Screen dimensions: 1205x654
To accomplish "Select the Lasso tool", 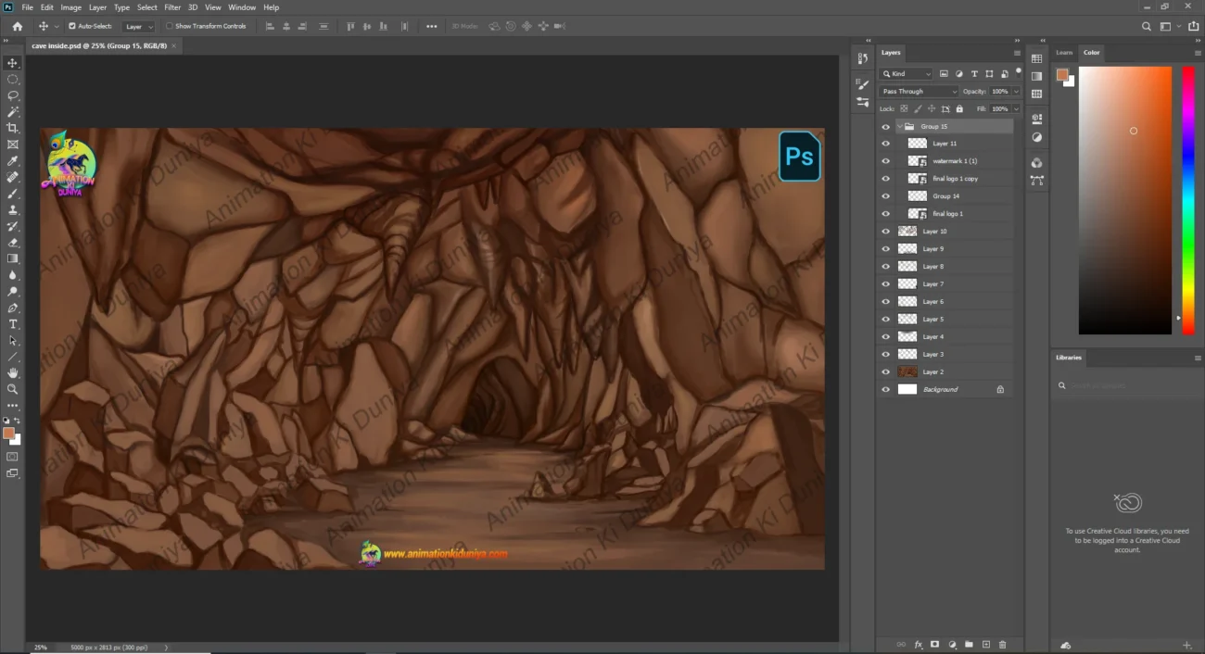I will pos(13,95).
